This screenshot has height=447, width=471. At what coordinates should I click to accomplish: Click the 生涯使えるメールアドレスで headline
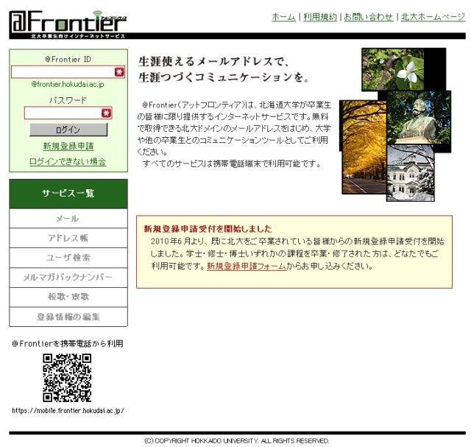pos(214,61)
